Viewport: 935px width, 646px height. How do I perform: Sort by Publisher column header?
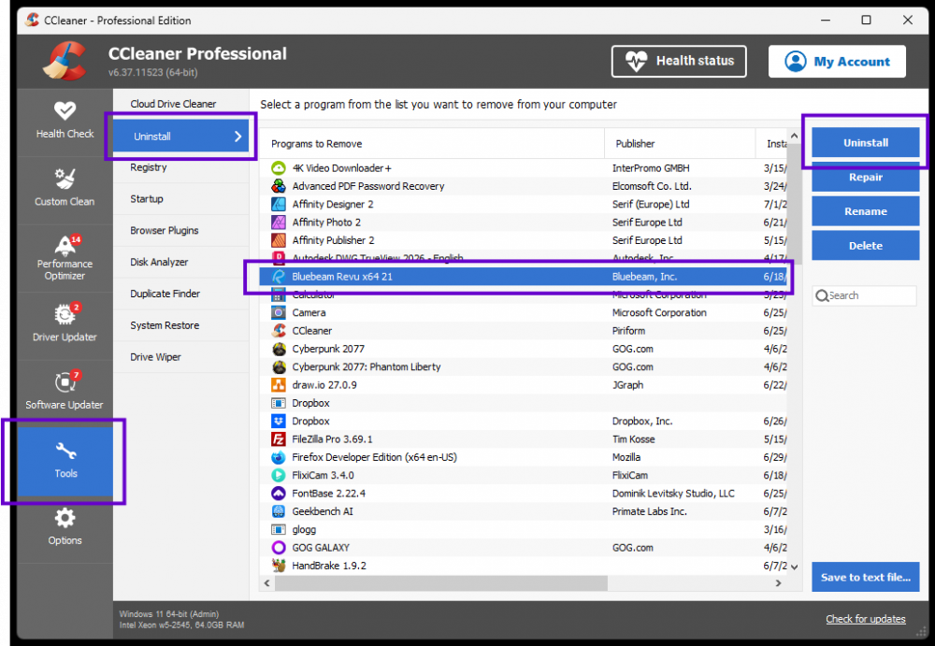click(680, 144)
